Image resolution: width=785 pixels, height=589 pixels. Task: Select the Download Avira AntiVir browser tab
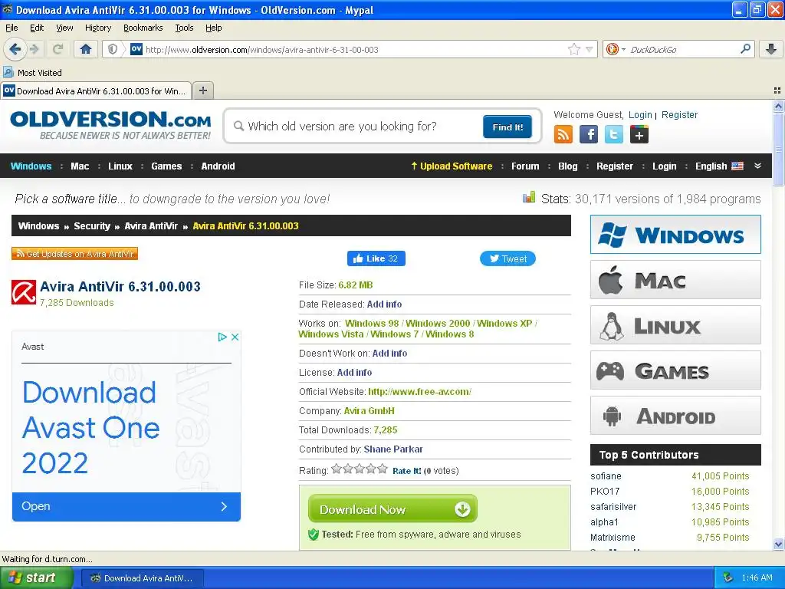[x=96, y=90]
